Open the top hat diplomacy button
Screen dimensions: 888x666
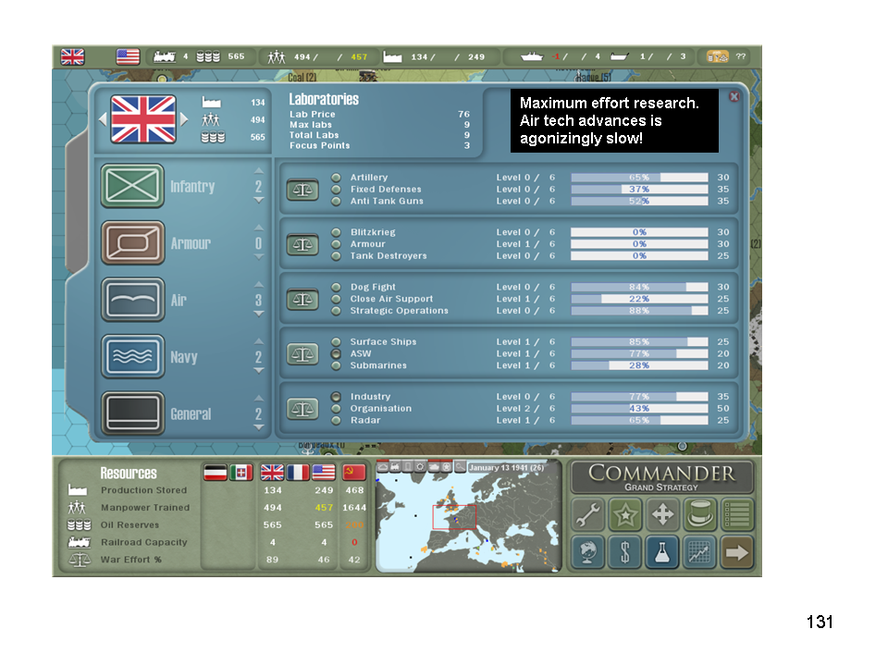pos(700,515)
